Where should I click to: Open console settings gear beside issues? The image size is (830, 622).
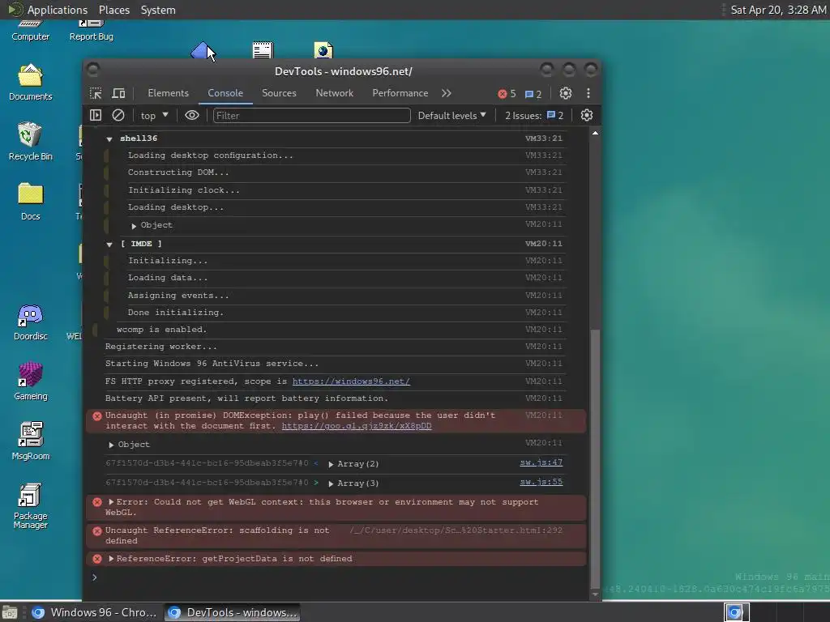[x=587, y=115]
